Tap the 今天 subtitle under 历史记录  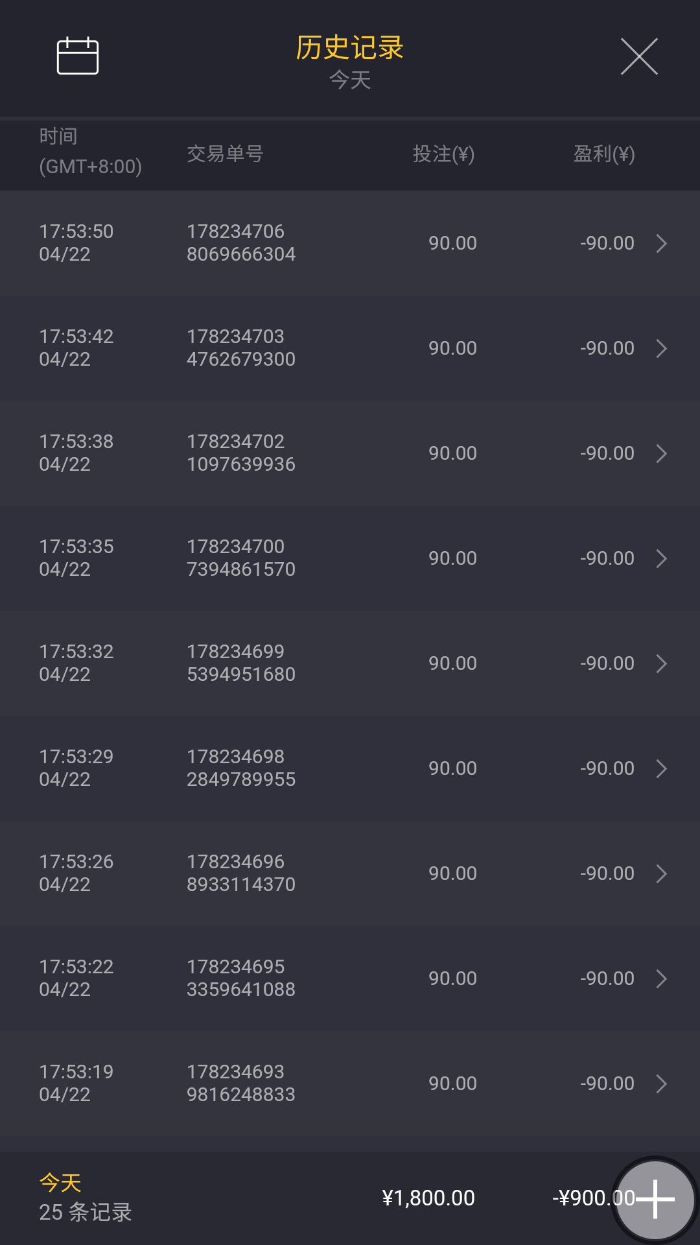[350, 80]
